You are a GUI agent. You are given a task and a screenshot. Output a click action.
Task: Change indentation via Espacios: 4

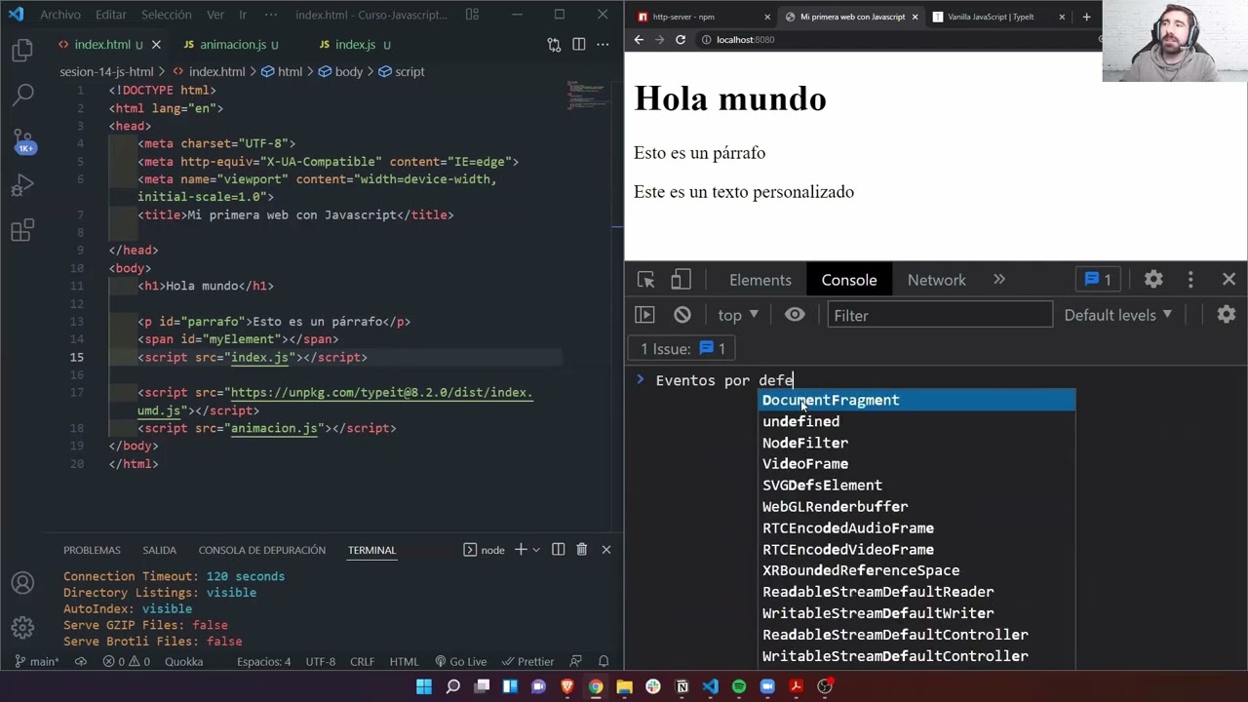pyautogui.click(x=263, y=661)
